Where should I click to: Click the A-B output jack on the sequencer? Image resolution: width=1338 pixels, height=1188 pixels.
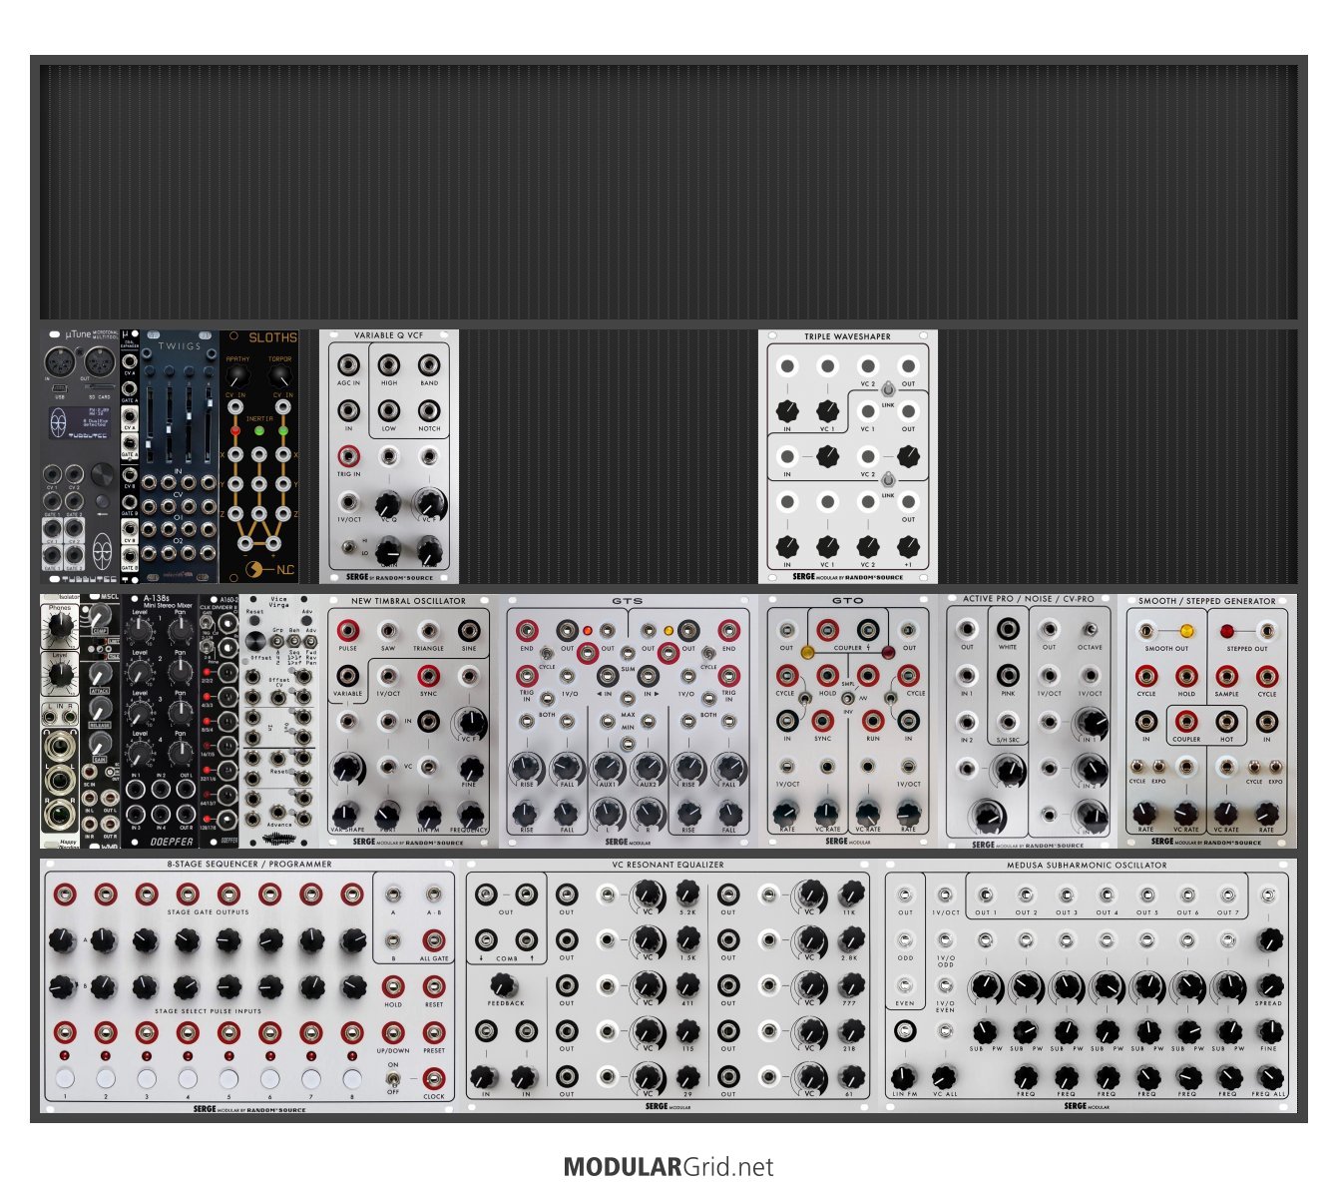[434, 894]
